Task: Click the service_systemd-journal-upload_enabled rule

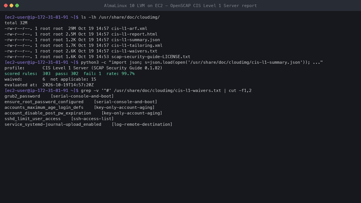Action: click(x=53, y=124)
